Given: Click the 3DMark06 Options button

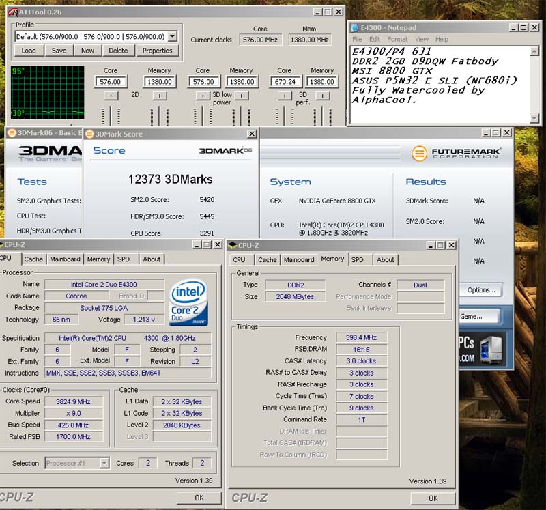Looking at the screenshot, I should pos(481,290).
